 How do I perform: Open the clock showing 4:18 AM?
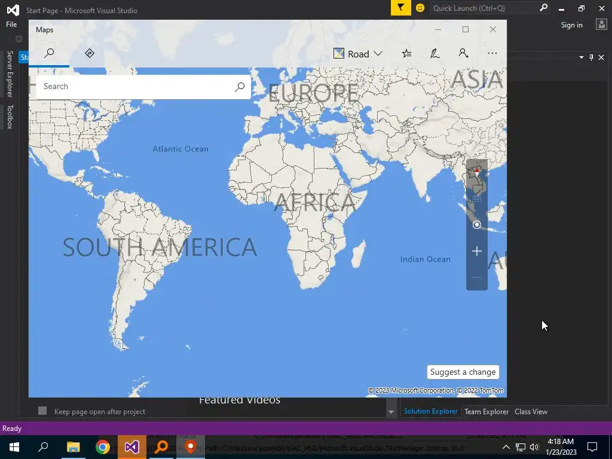tap(561, 447)
